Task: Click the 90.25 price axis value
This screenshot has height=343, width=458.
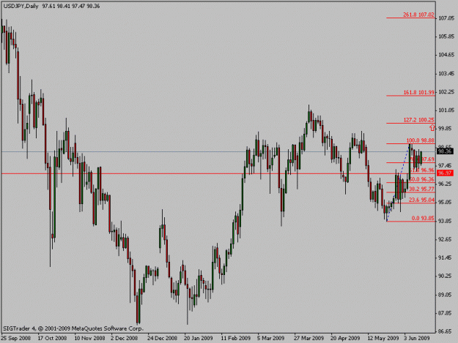Action: pos(446,276)
